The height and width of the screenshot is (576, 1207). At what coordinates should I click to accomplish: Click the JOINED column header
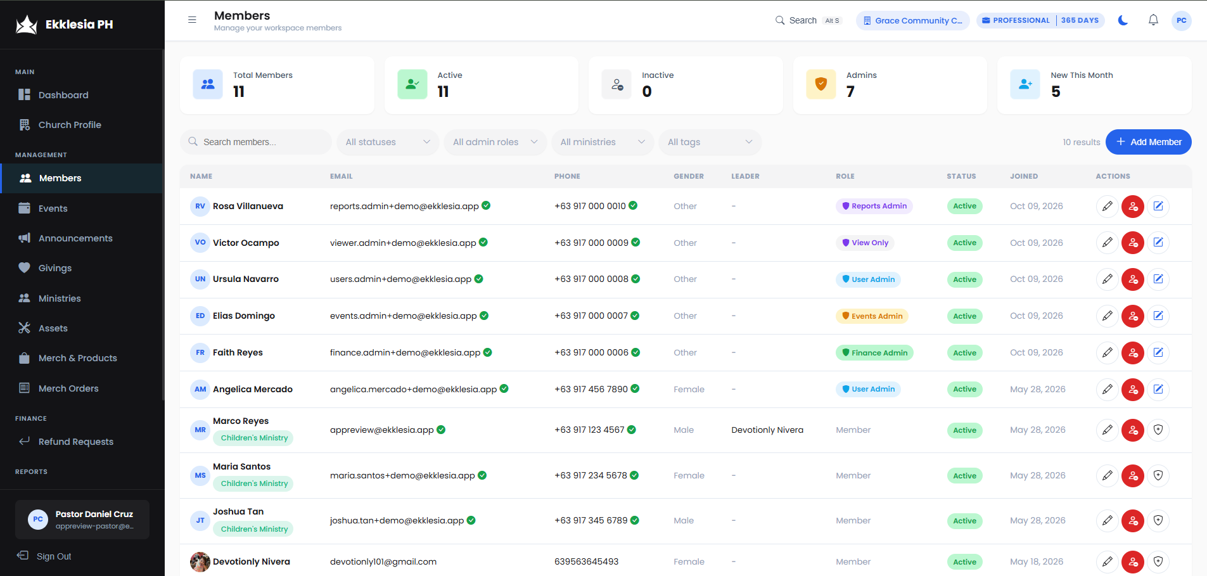click(1024, 176)
